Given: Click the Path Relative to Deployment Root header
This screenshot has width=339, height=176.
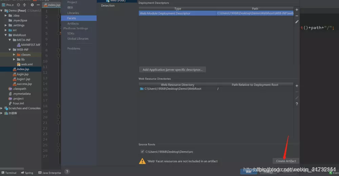Looking at the screenshot, I should (255, 85).
